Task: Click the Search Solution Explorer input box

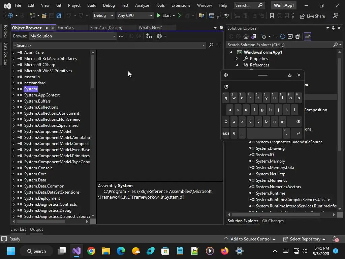Action: [x=279, y=45]
